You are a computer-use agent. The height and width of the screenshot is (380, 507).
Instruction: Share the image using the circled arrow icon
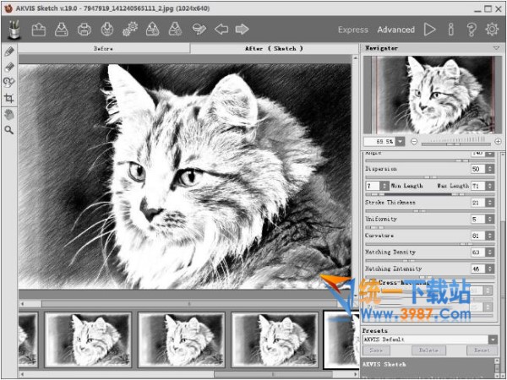click(107, 30)
